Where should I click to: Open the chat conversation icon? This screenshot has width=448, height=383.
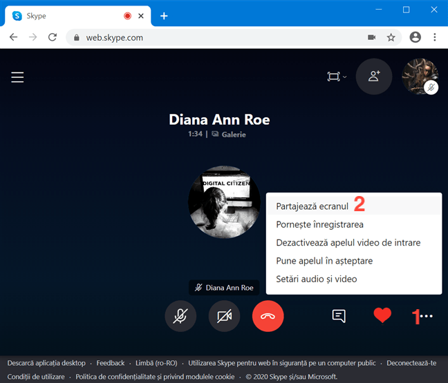[x=339, y=316]
